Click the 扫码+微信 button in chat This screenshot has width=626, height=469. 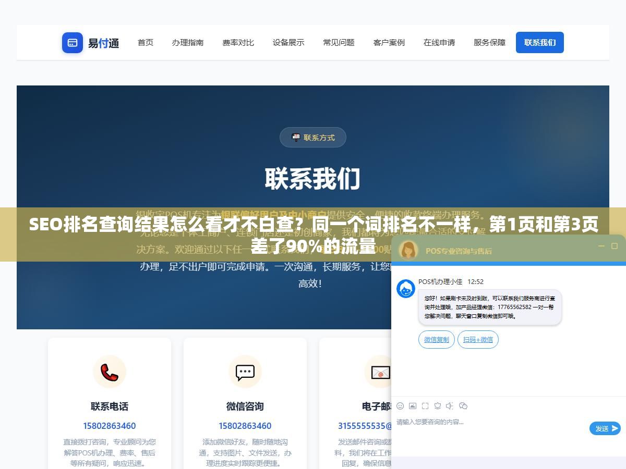pyautogui.click(x=478, y=340)
